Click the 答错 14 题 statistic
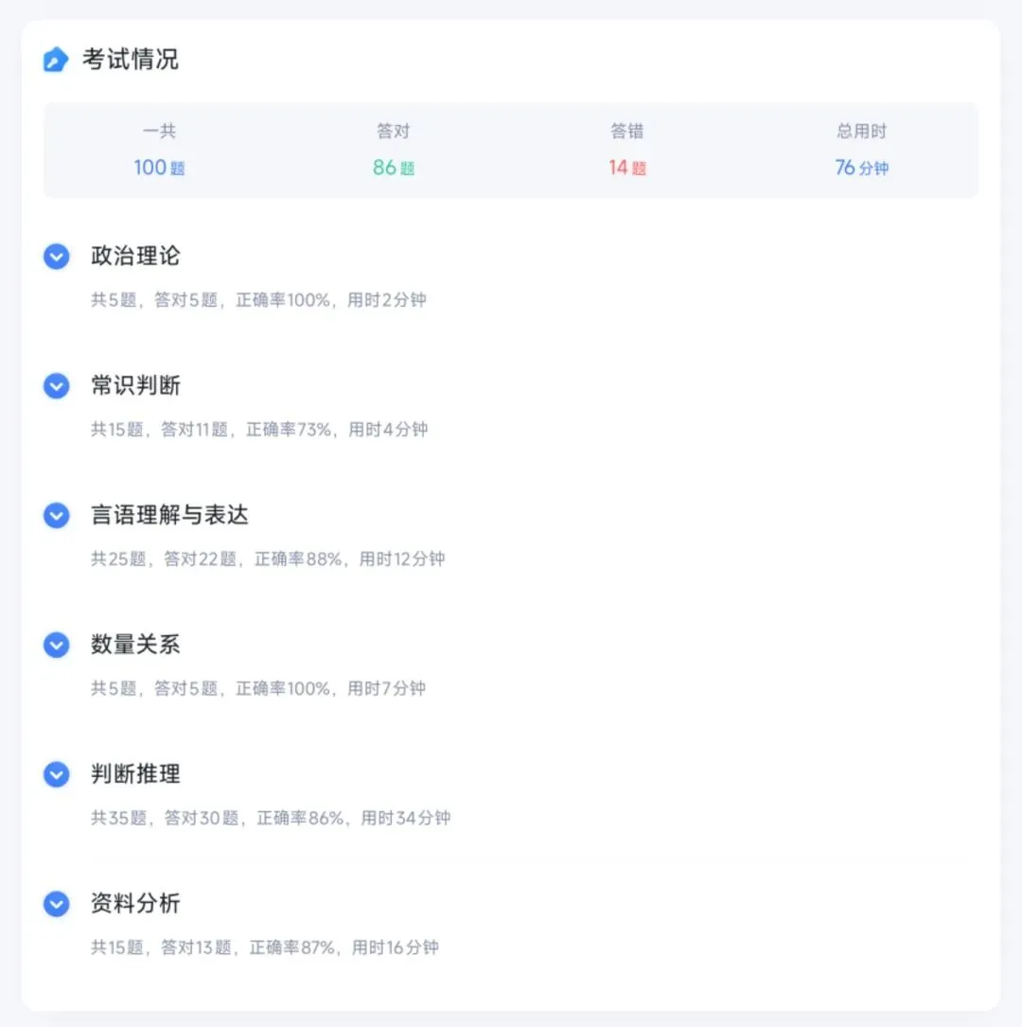Viewport: 1022px width, 1027px height. (627, 150)
